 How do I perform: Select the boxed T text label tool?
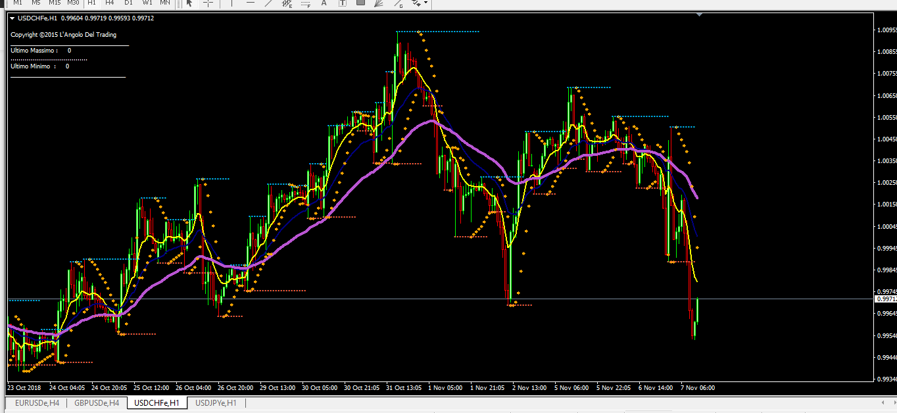coord(342,3)
